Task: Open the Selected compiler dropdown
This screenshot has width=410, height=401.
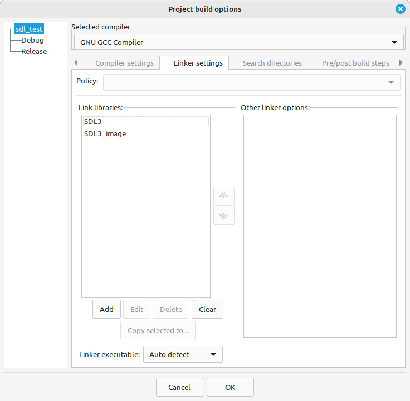Action: click(x=238, y=42)
